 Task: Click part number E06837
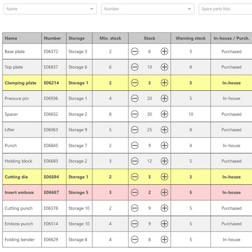pyautogui.click(x=51, y=67)
